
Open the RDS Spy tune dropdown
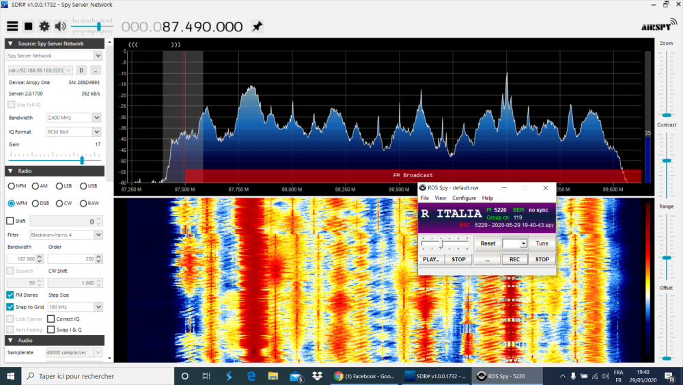[523, 243]
